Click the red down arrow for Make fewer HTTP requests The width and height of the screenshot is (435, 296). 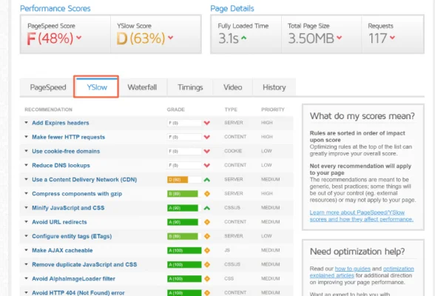(206, 137)
